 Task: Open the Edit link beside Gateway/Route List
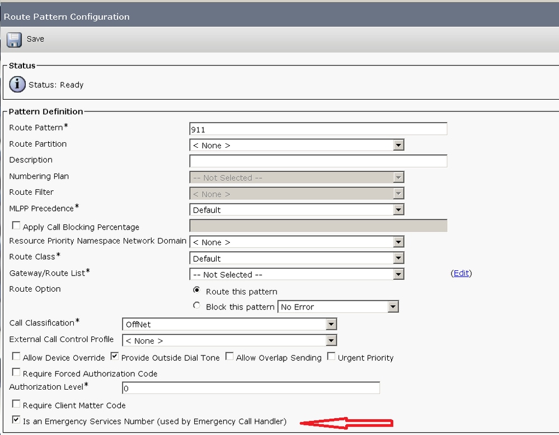(x=461, y=273)
